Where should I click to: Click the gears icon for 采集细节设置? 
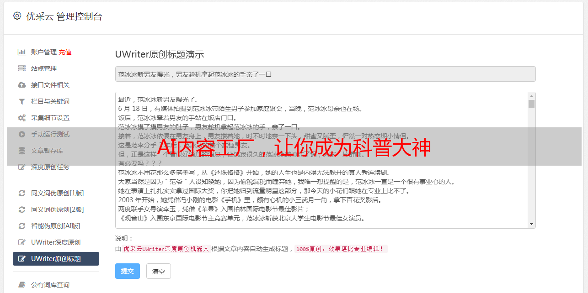[x=21, y=118]
